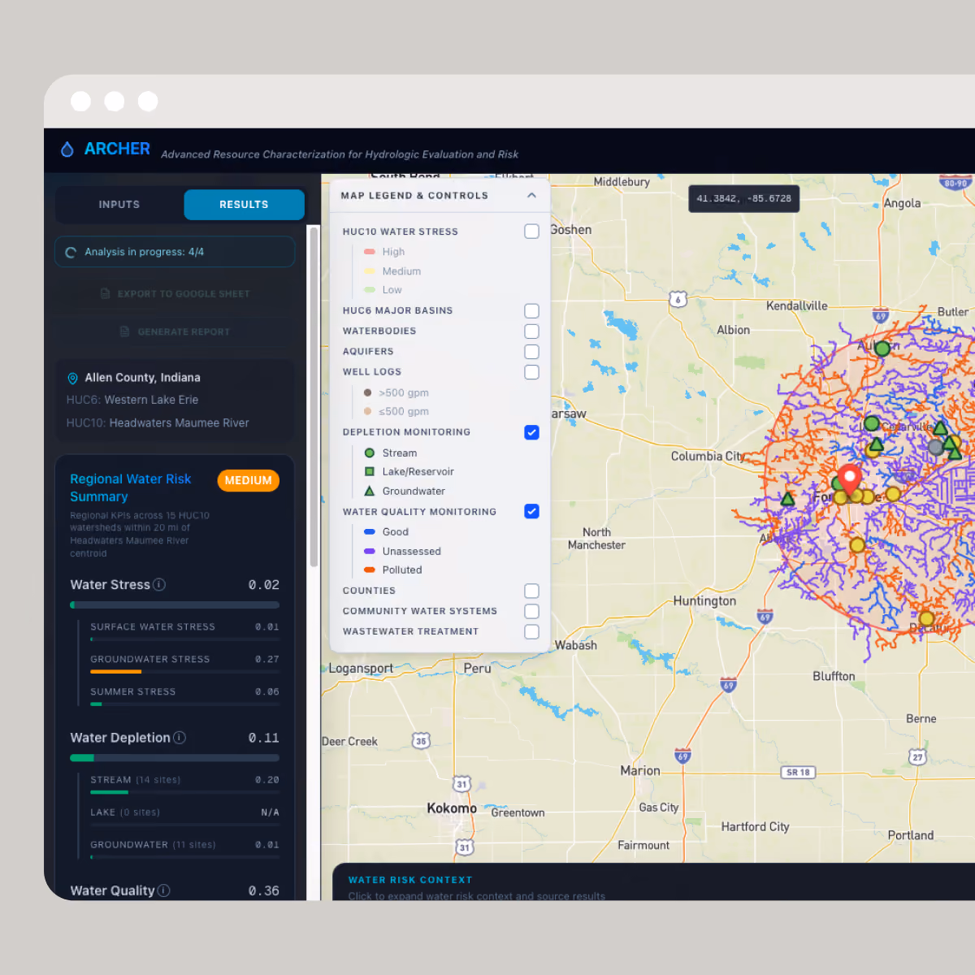Turn on the Well Logs checkbox
Image resolution: width=975 pixels, height=975 pixels.
pos(531,372)
